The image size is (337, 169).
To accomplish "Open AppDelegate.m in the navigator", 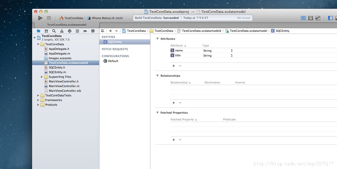I will point(60,53).
